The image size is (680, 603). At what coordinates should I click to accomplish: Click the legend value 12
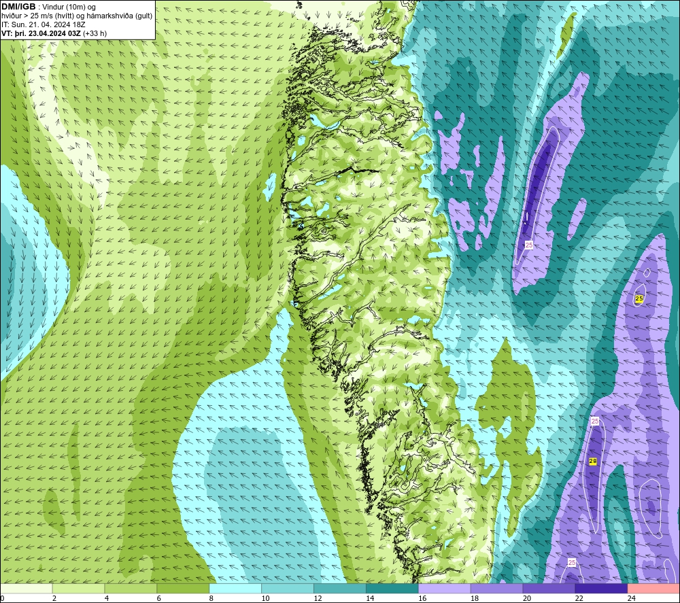tap(318, 598)
